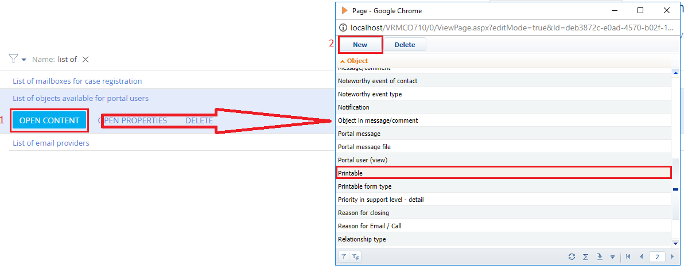The height and width of the screenshot is (269, 684).
Task: Click the page number field showing 2
Action: click(x=657, y=257)
